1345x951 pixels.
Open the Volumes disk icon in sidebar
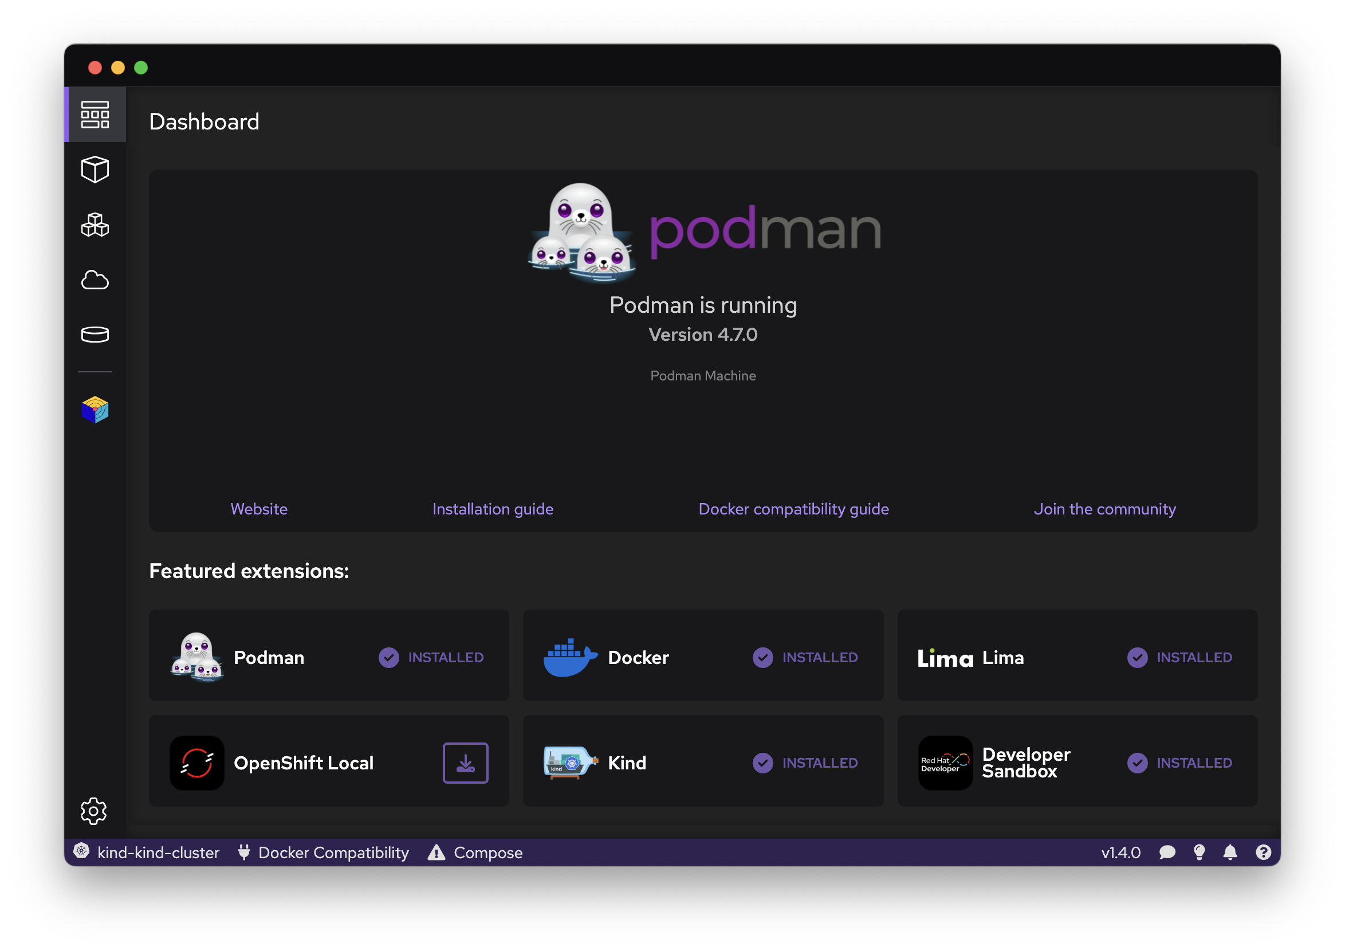pos(95,335)
